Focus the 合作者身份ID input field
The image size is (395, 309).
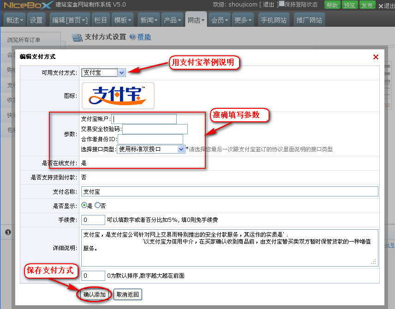point(150,139)
